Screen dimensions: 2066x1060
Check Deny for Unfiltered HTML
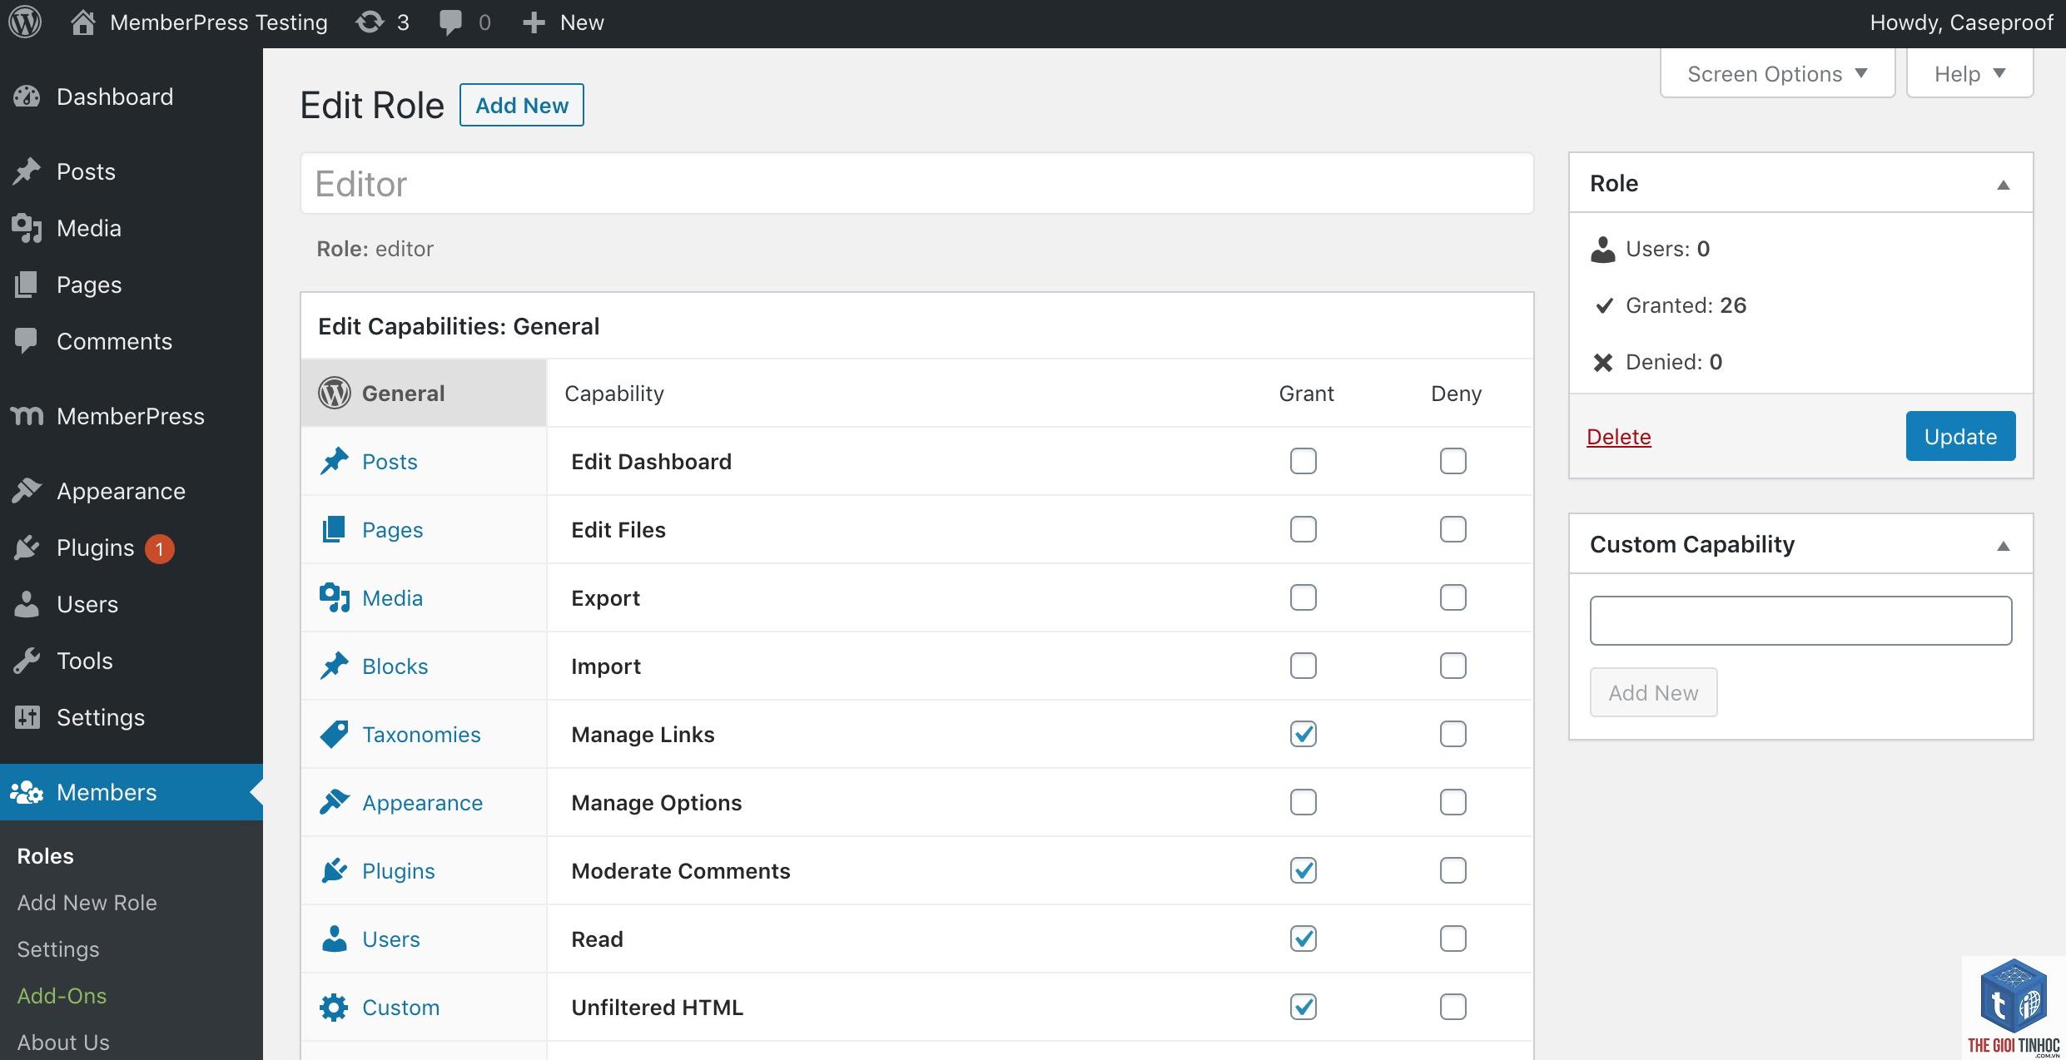tap(1453, 1007)
